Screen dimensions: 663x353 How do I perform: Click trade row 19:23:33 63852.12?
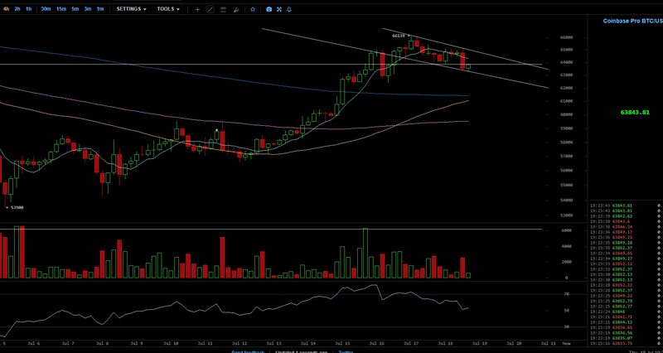[627, 264]
